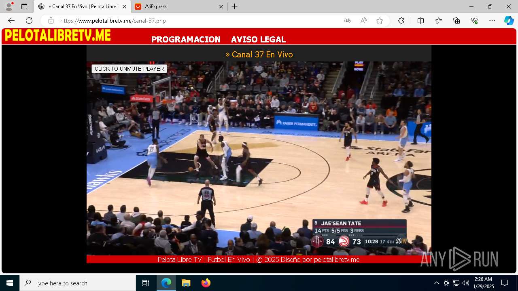Screen dimensions: 518x291
Task: Click the PELOTALIBRETV.ME logo
Action: click(58, 36)
